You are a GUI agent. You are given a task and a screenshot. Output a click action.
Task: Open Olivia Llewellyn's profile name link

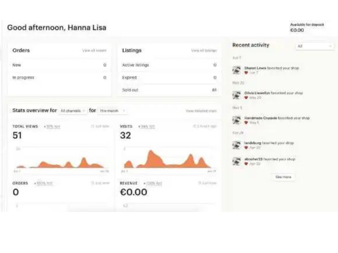pyautogui.click(x=257, y=93)
